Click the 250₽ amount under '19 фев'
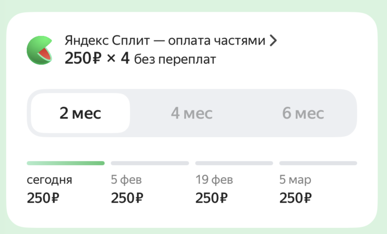 click(x=212, y=198)
